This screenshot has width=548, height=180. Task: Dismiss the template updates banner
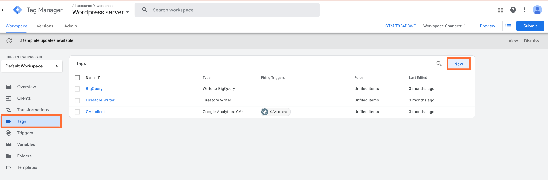tap(531, 41)
